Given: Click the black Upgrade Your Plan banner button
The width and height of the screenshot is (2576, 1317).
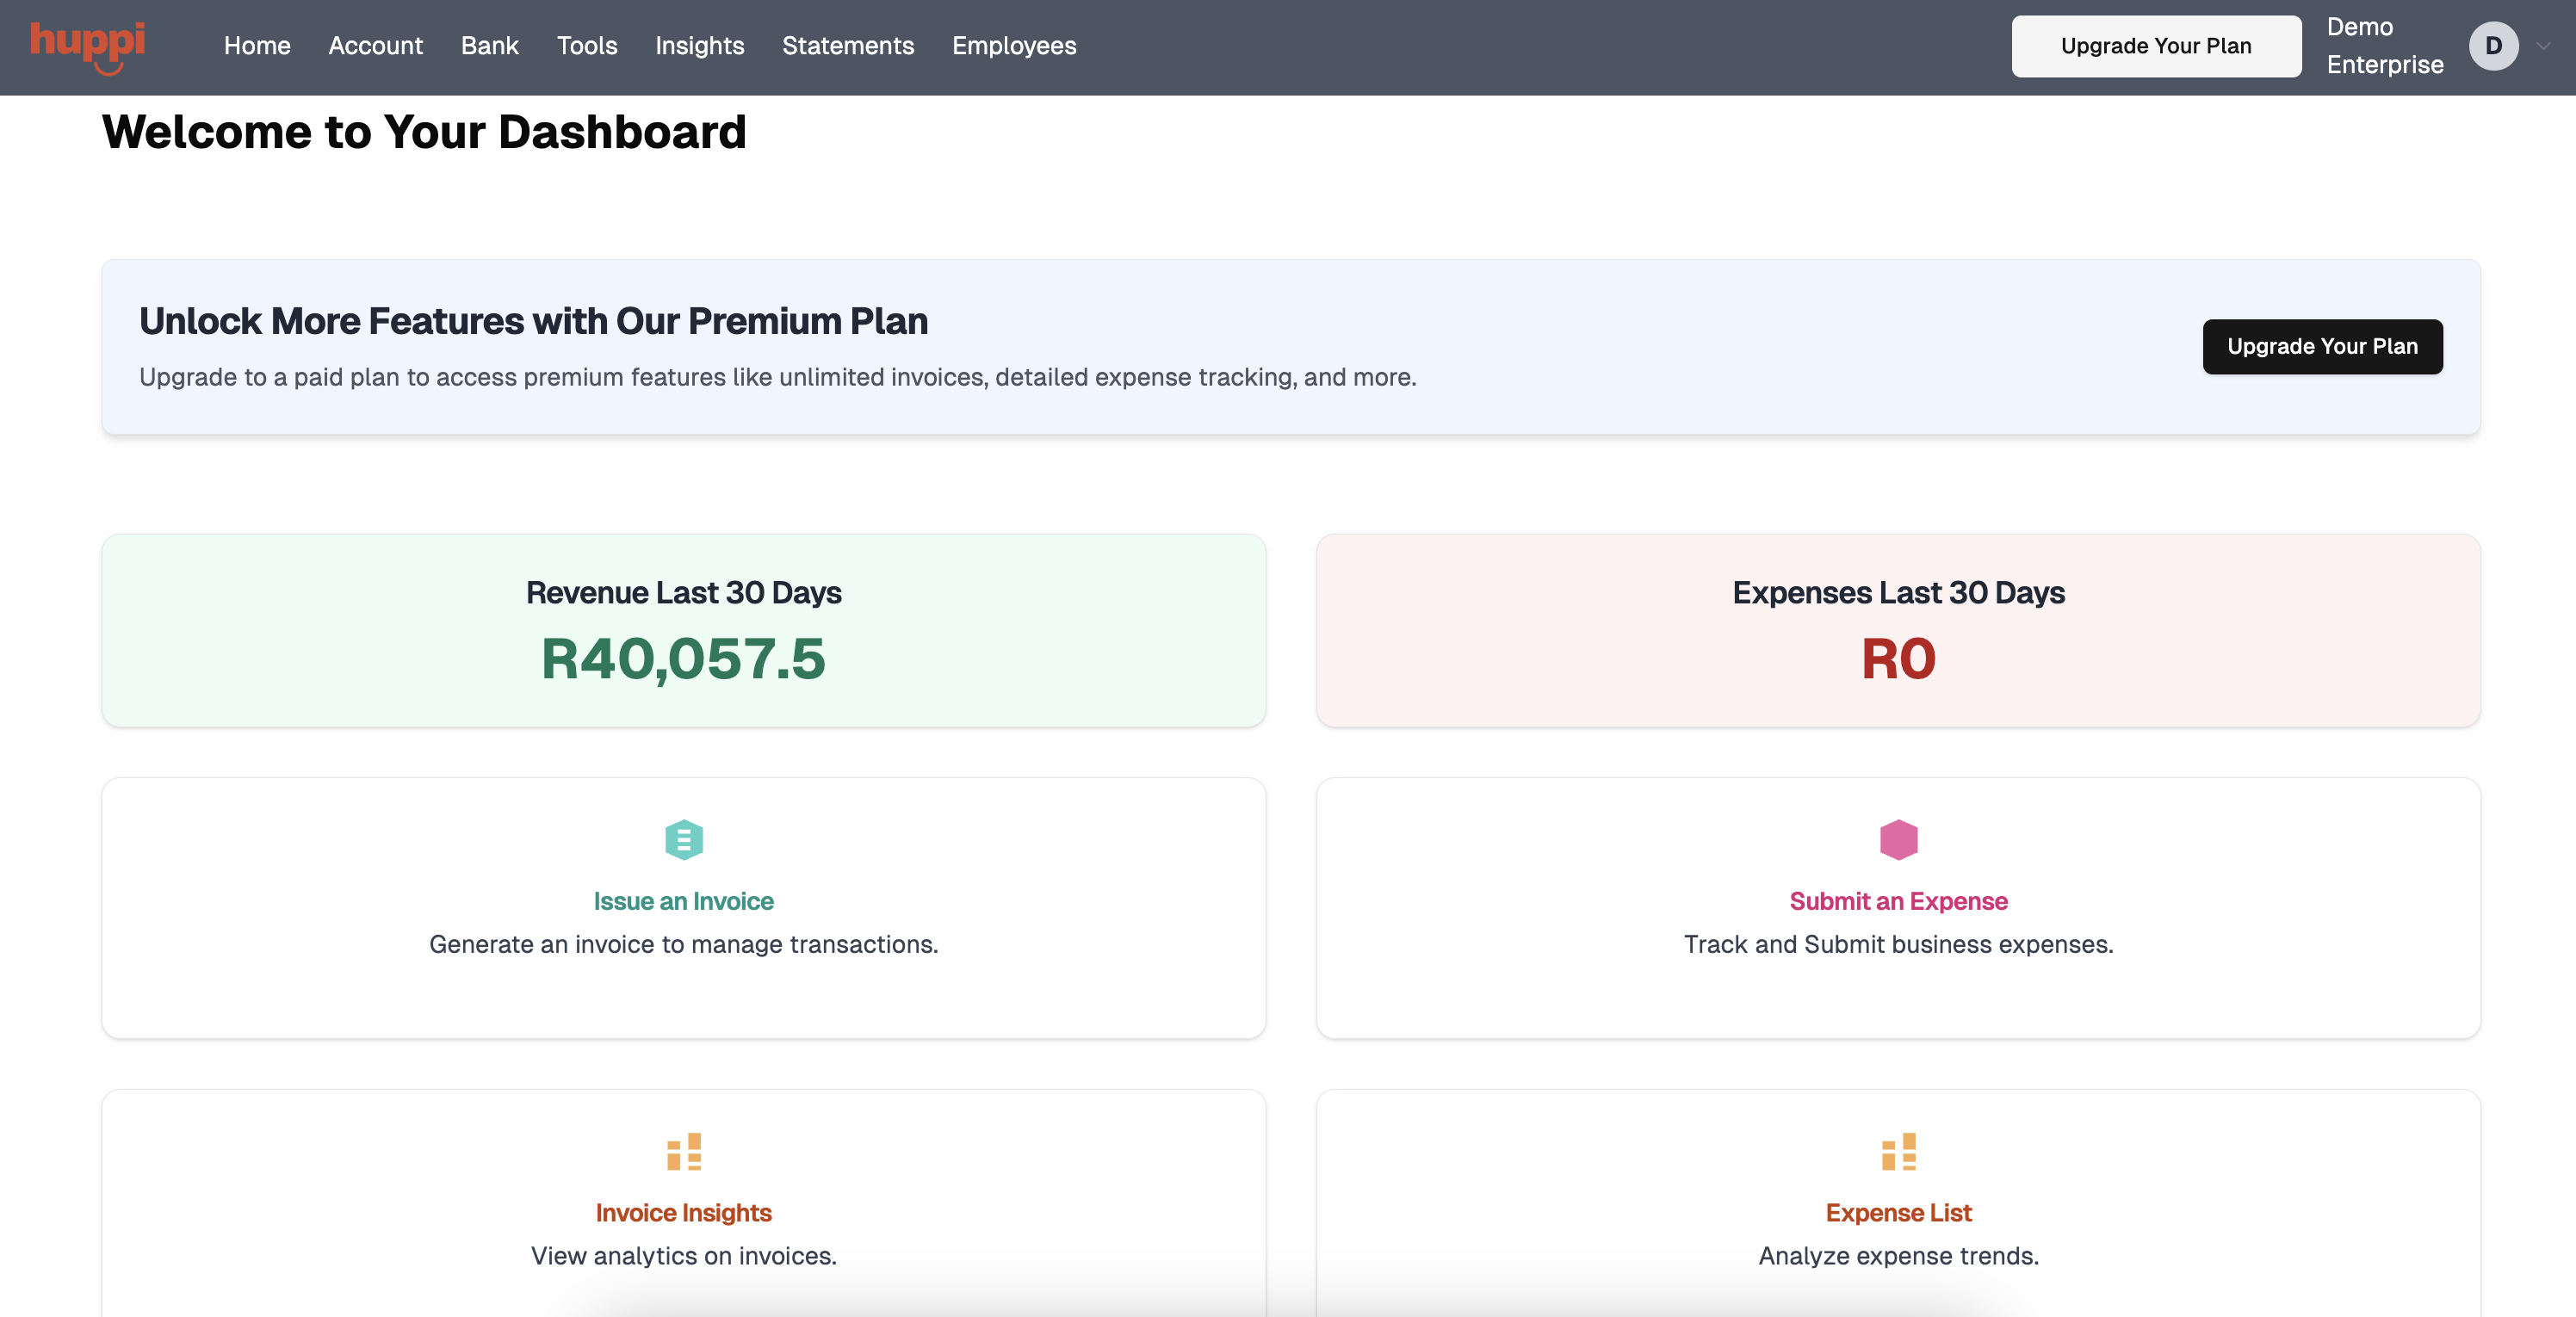Looking at the screenshot, I should click(2322, 346).
